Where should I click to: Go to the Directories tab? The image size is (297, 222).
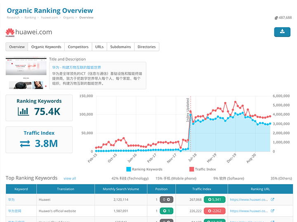pyautogui.click(x=146, y=47)
